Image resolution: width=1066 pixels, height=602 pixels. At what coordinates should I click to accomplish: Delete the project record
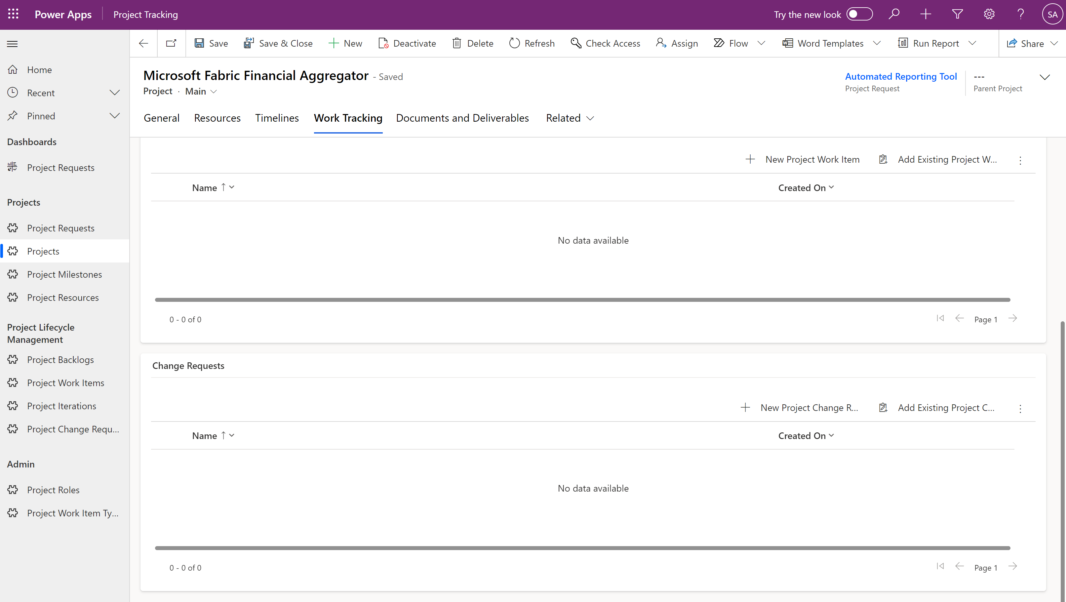pos(473,43)
